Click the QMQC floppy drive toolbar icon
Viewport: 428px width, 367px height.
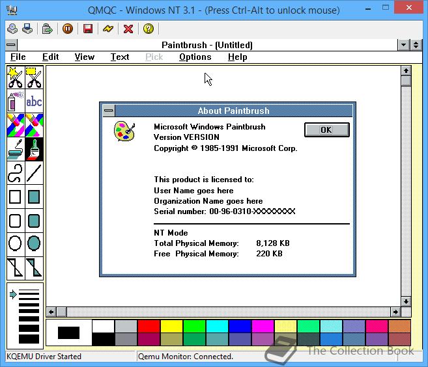coord(27,29)
